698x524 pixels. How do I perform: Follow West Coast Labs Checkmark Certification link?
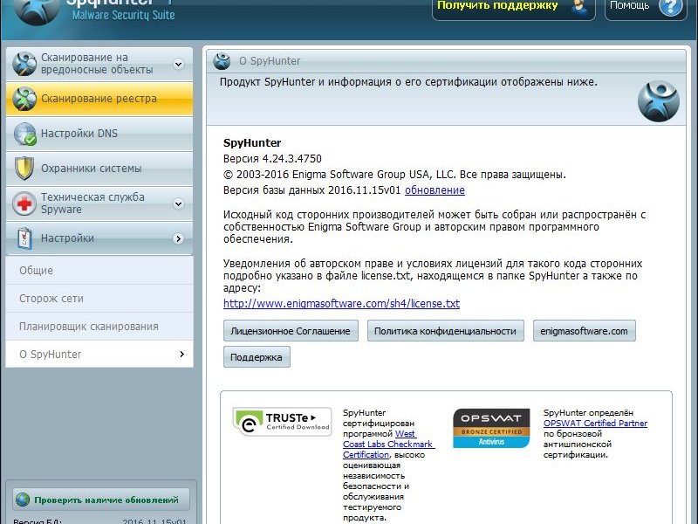point(388,445)
